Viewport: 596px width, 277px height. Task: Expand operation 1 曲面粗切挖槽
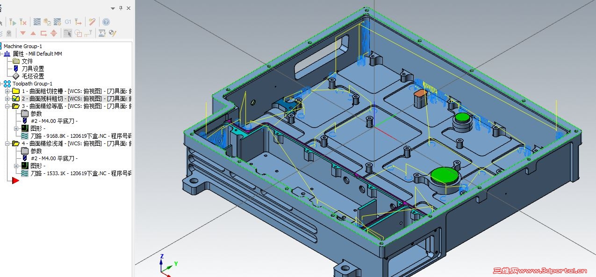[x=7, y=91]
